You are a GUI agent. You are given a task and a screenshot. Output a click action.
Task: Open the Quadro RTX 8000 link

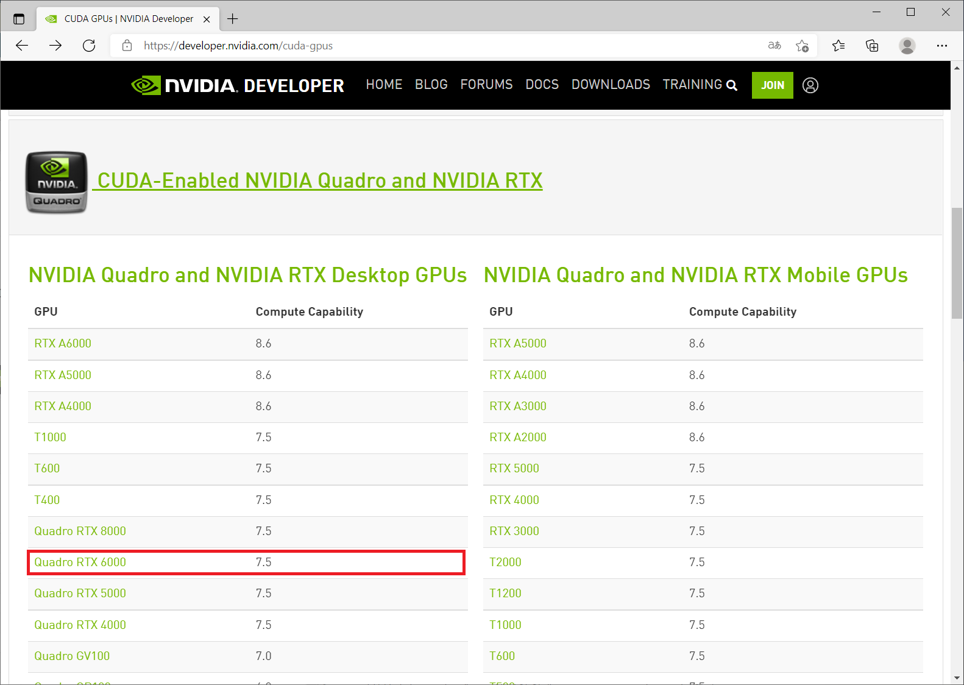pyautogui.click(x=80, y=531)
